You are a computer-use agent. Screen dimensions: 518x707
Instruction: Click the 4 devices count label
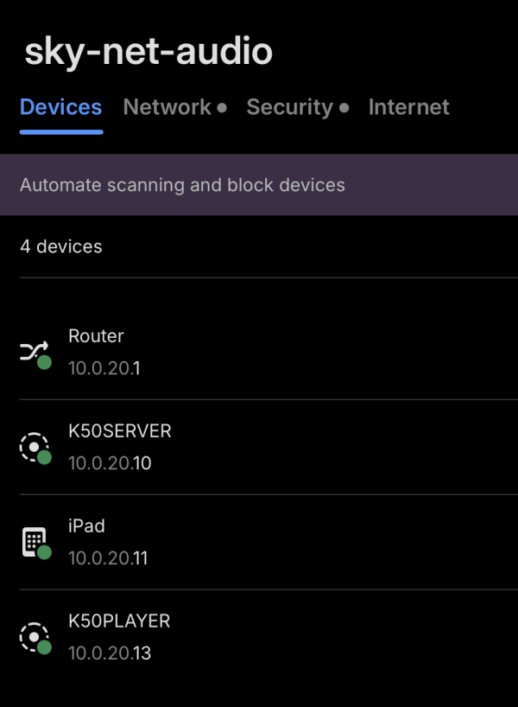60,246
